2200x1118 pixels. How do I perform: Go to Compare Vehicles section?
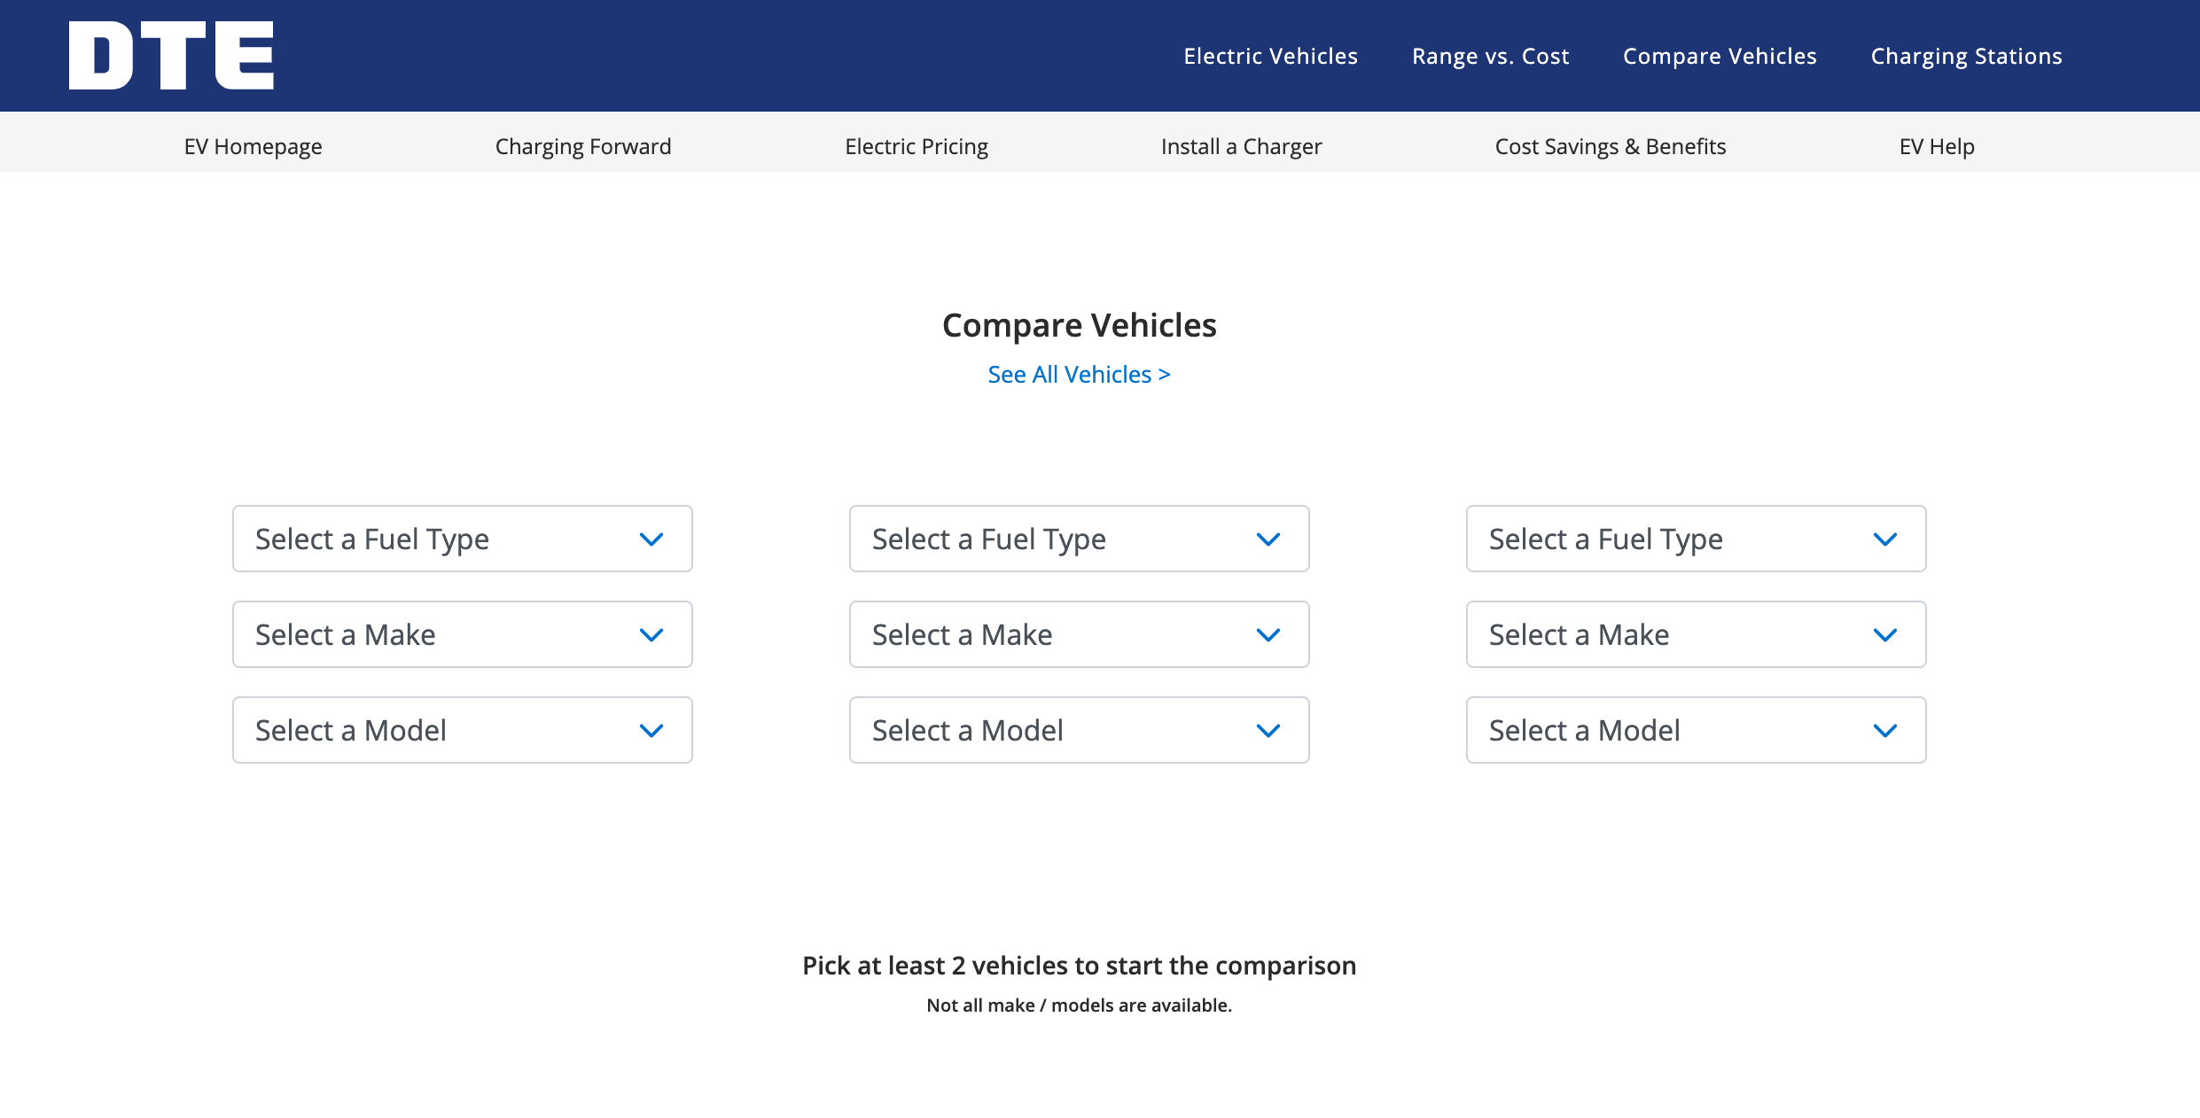[1720, 55]
